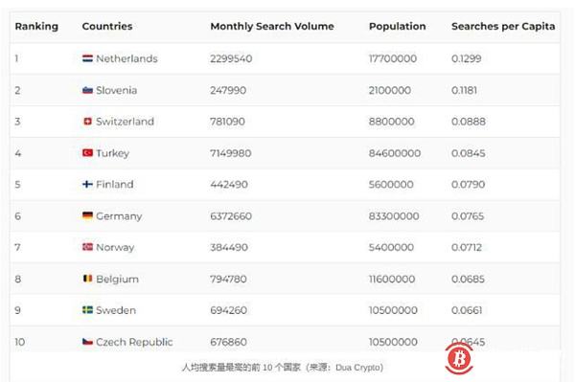Click the Searches per Capita header
The width and height of the screenshot is (575, 382).
503,27
